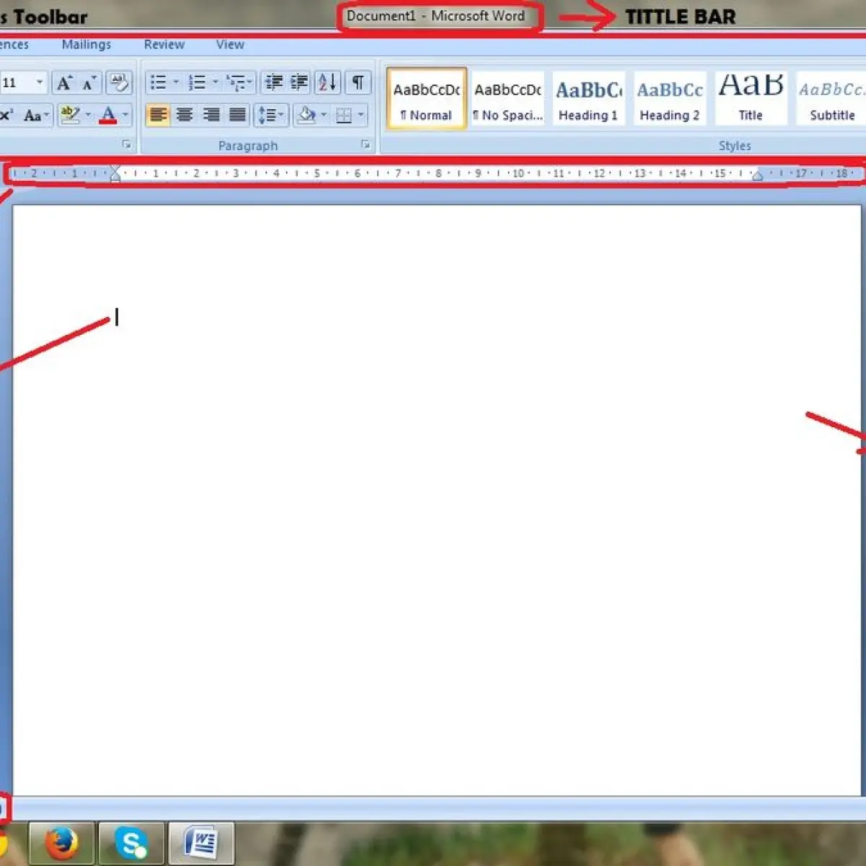Screen dimensions: 866x866
Task: Apply red font color with A button
Action: [108, 115]
